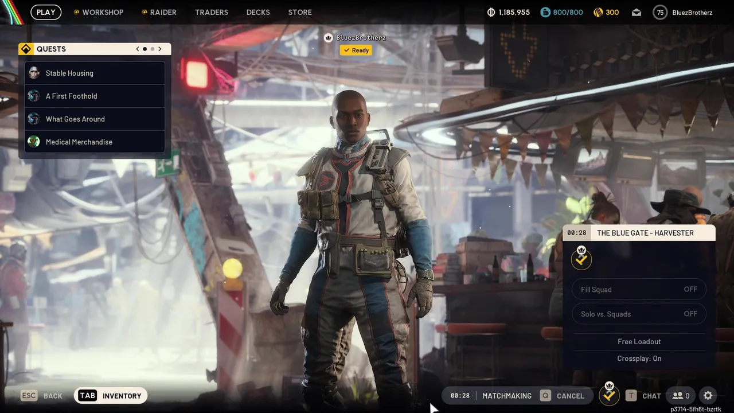Click the yellow QUESTS diamond icon

point(25,49)
